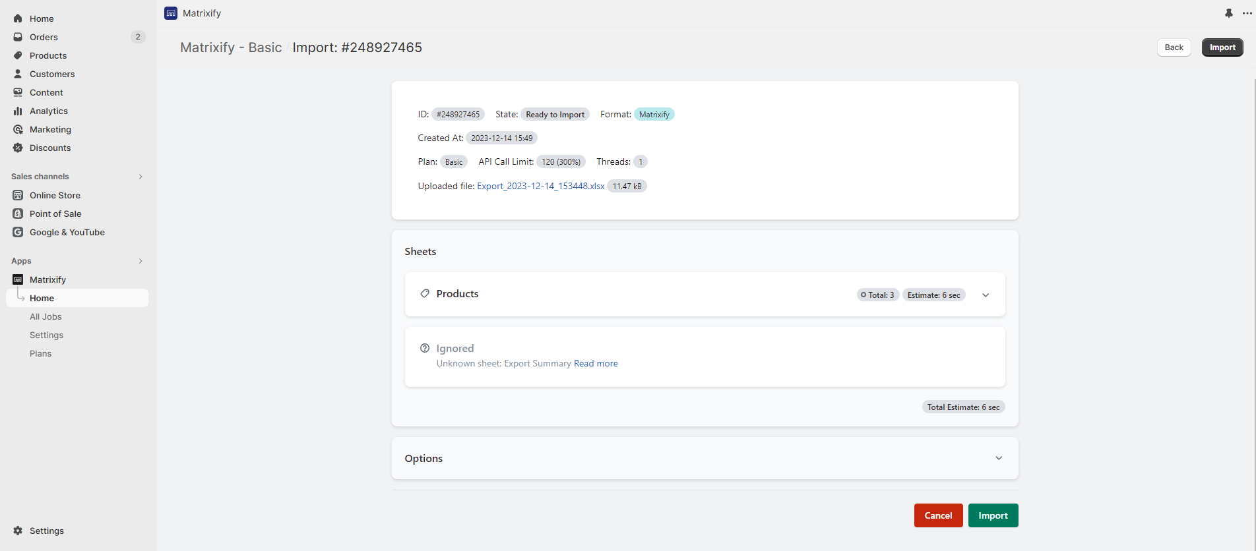Click the Marketing target icon

[18, 129]
